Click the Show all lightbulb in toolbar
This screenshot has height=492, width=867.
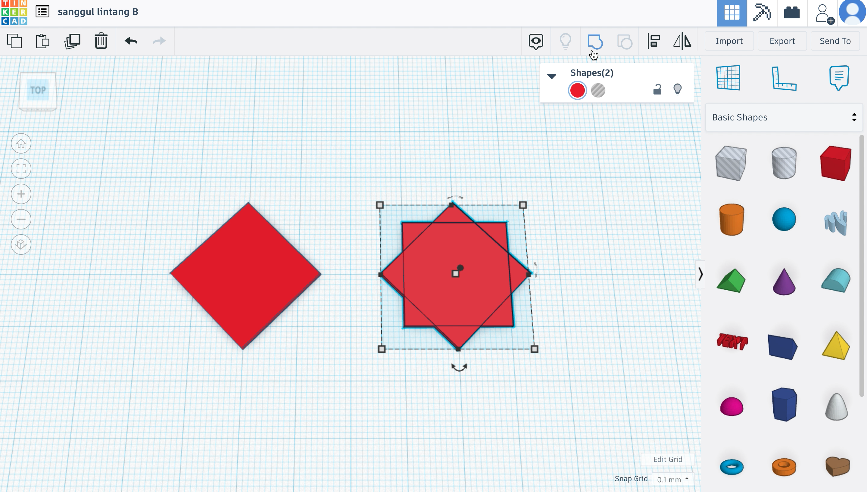click(x=565, y=42)
